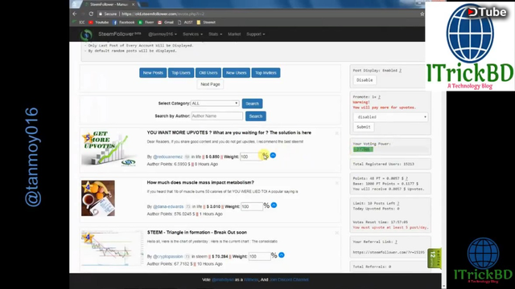Open the ICC bookmark
The height and width of the screenshot is (289, 515).
click(79, 22)
